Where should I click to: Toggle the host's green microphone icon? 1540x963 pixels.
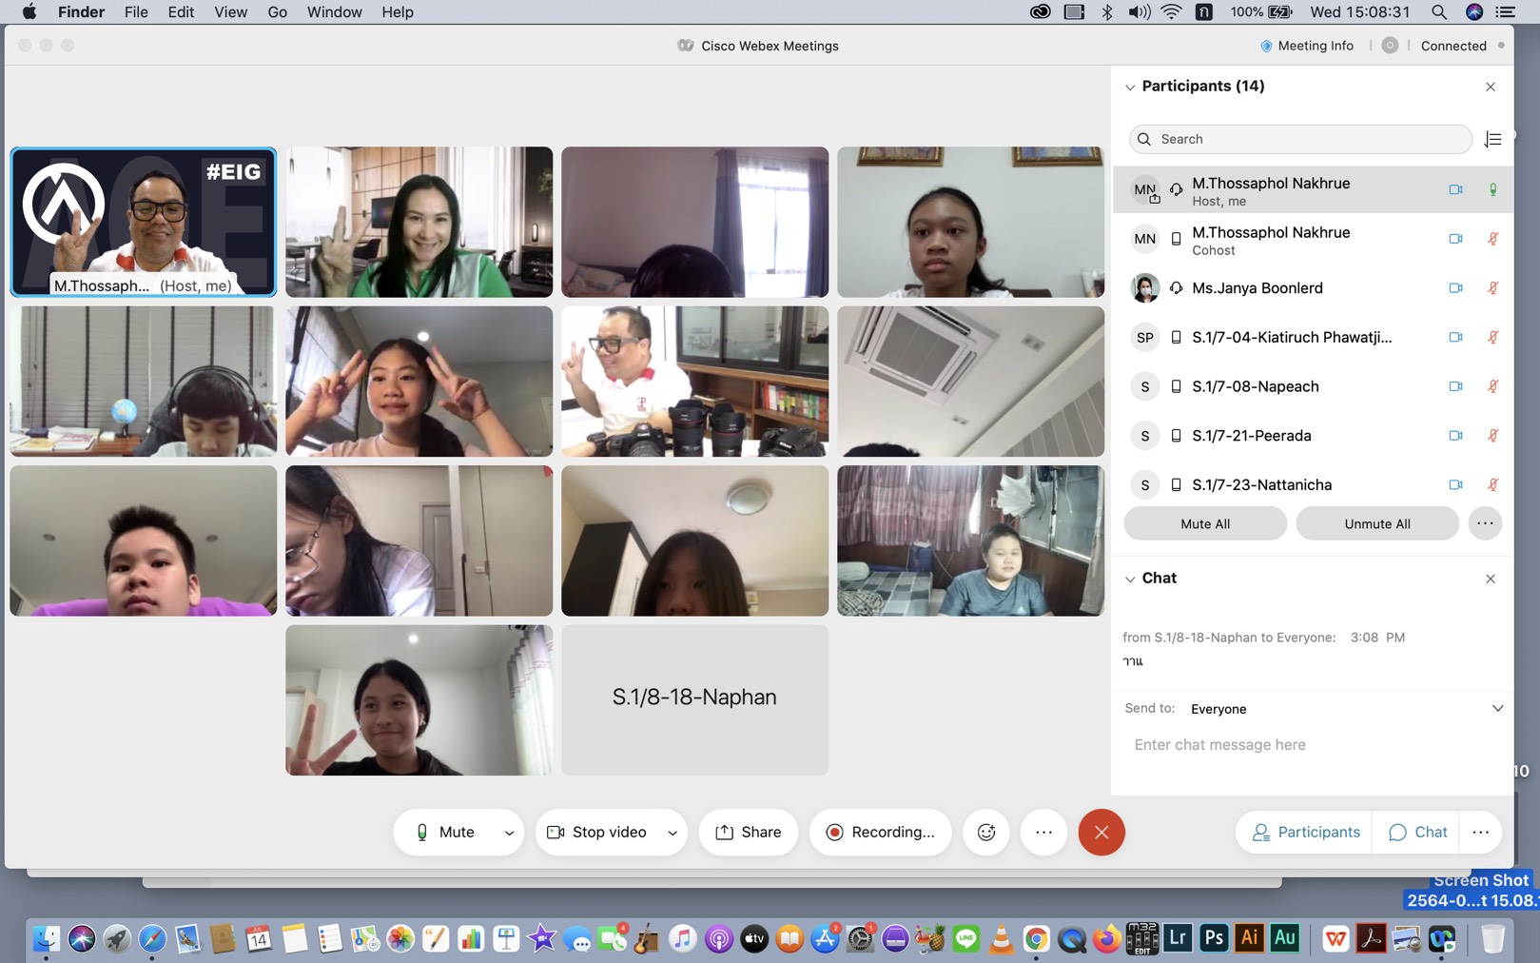(x=1492, y=189)
